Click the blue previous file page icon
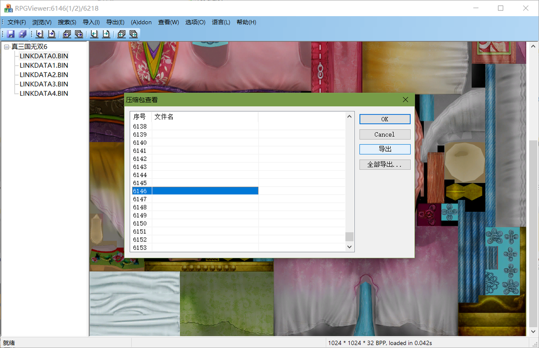The width and height of the screenshot is (539, 348). pyautogui.click(x=39, y=34)
